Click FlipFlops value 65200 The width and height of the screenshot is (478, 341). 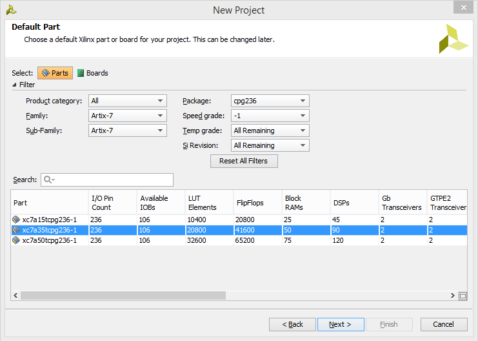coord(244,240)
